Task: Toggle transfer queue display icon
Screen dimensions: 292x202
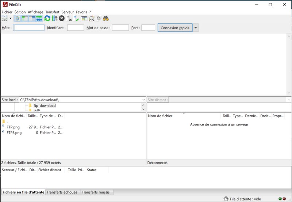Action: pos(39,18)
